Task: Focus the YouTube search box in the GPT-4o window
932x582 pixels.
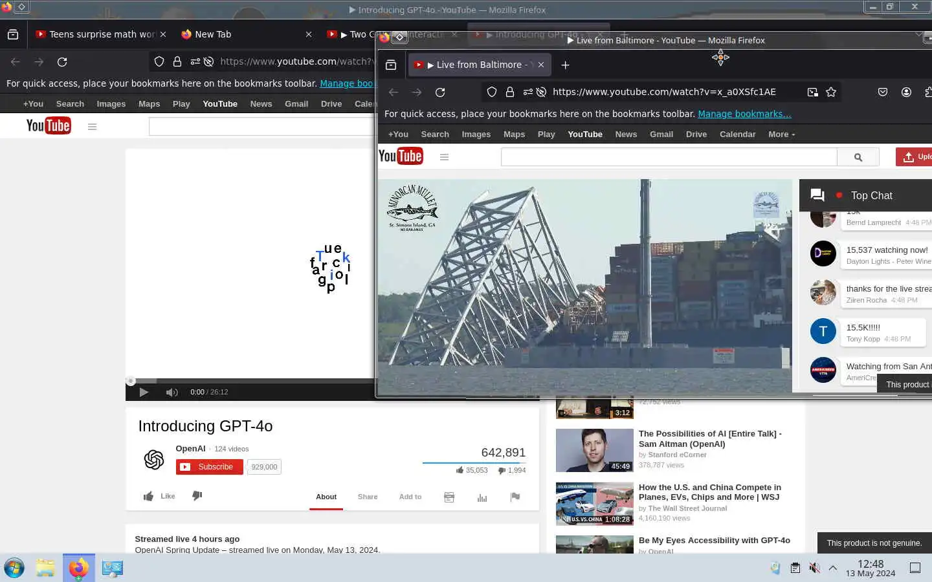Action: click(261, 127)
